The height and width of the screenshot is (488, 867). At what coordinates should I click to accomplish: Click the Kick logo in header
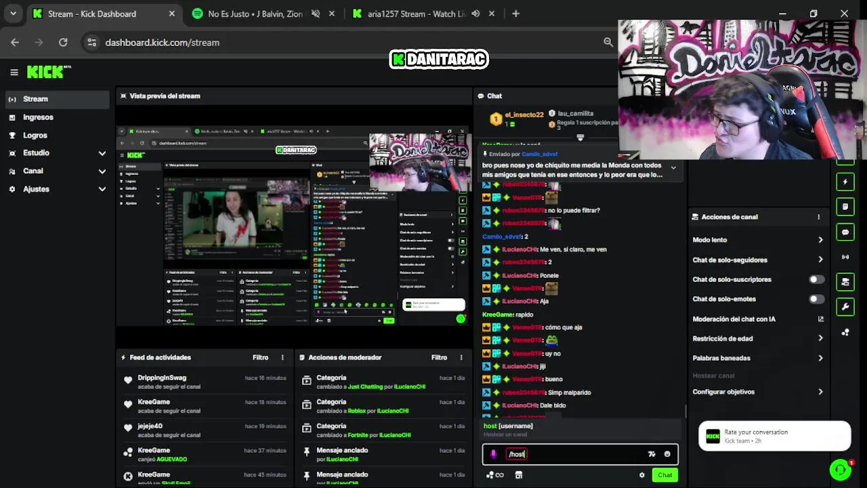click(x=49, y=72)
